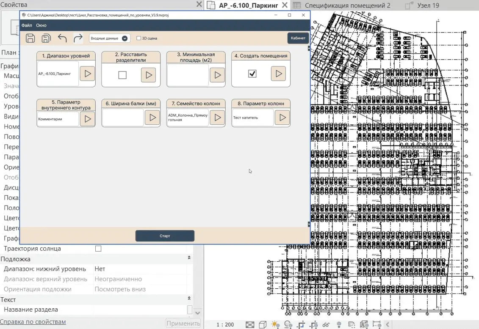This screenshot has height=329, width=479.
Task: Toggle Sun Path icon in view bar
Action: (275, 325)
